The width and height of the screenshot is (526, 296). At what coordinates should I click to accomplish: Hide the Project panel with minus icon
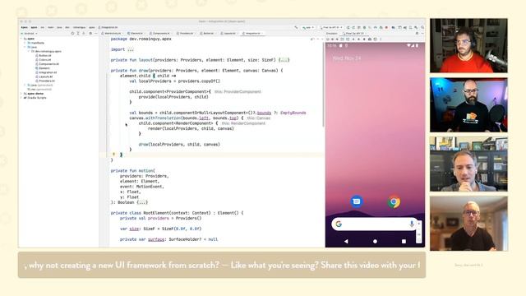(96, 33)
